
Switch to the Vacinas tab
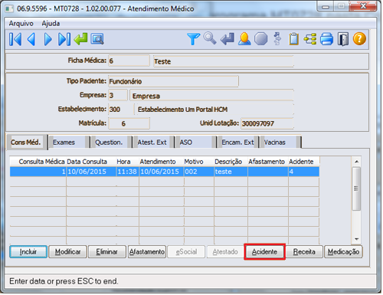click(x=280, y=143)
